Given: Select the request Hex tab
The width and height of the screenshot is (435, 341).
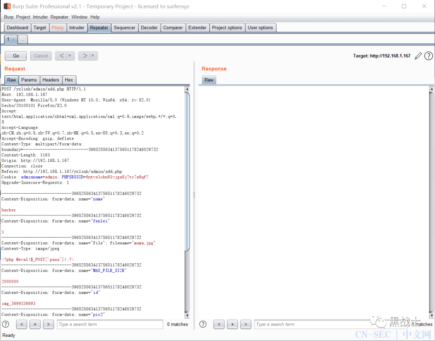Looking at the screenshot, I should (x=69, y=80).
